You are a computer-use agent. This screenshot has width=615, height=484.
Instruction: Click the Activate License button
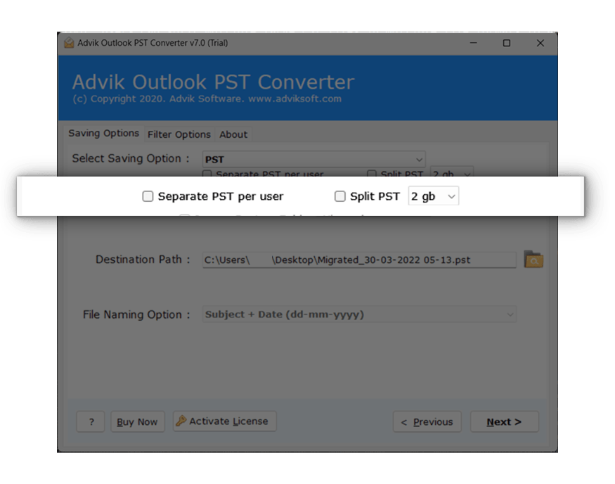225,421
